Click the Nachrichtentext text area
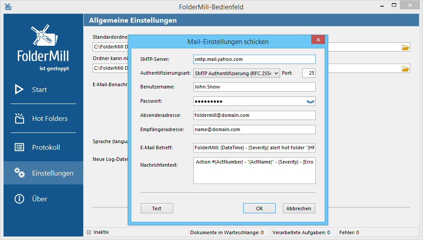Screen dimensions: 423x240 click(x=254, y=171)
